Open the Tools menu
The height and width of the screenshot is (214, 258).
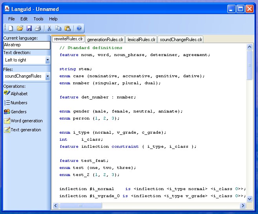tap(38, 19)
